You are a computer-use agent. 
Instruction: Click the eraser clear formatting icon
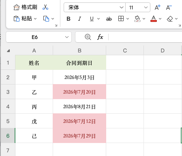(x=170, y=19)
